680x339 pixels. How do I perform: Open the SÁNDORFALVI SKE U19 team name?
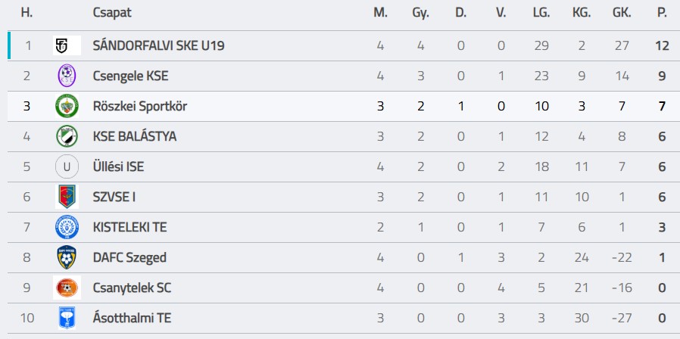click(x=158, y=45)
